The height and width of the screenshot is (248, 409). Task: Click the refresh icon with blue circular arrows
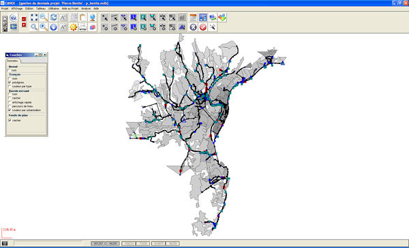tap(54, 18)
